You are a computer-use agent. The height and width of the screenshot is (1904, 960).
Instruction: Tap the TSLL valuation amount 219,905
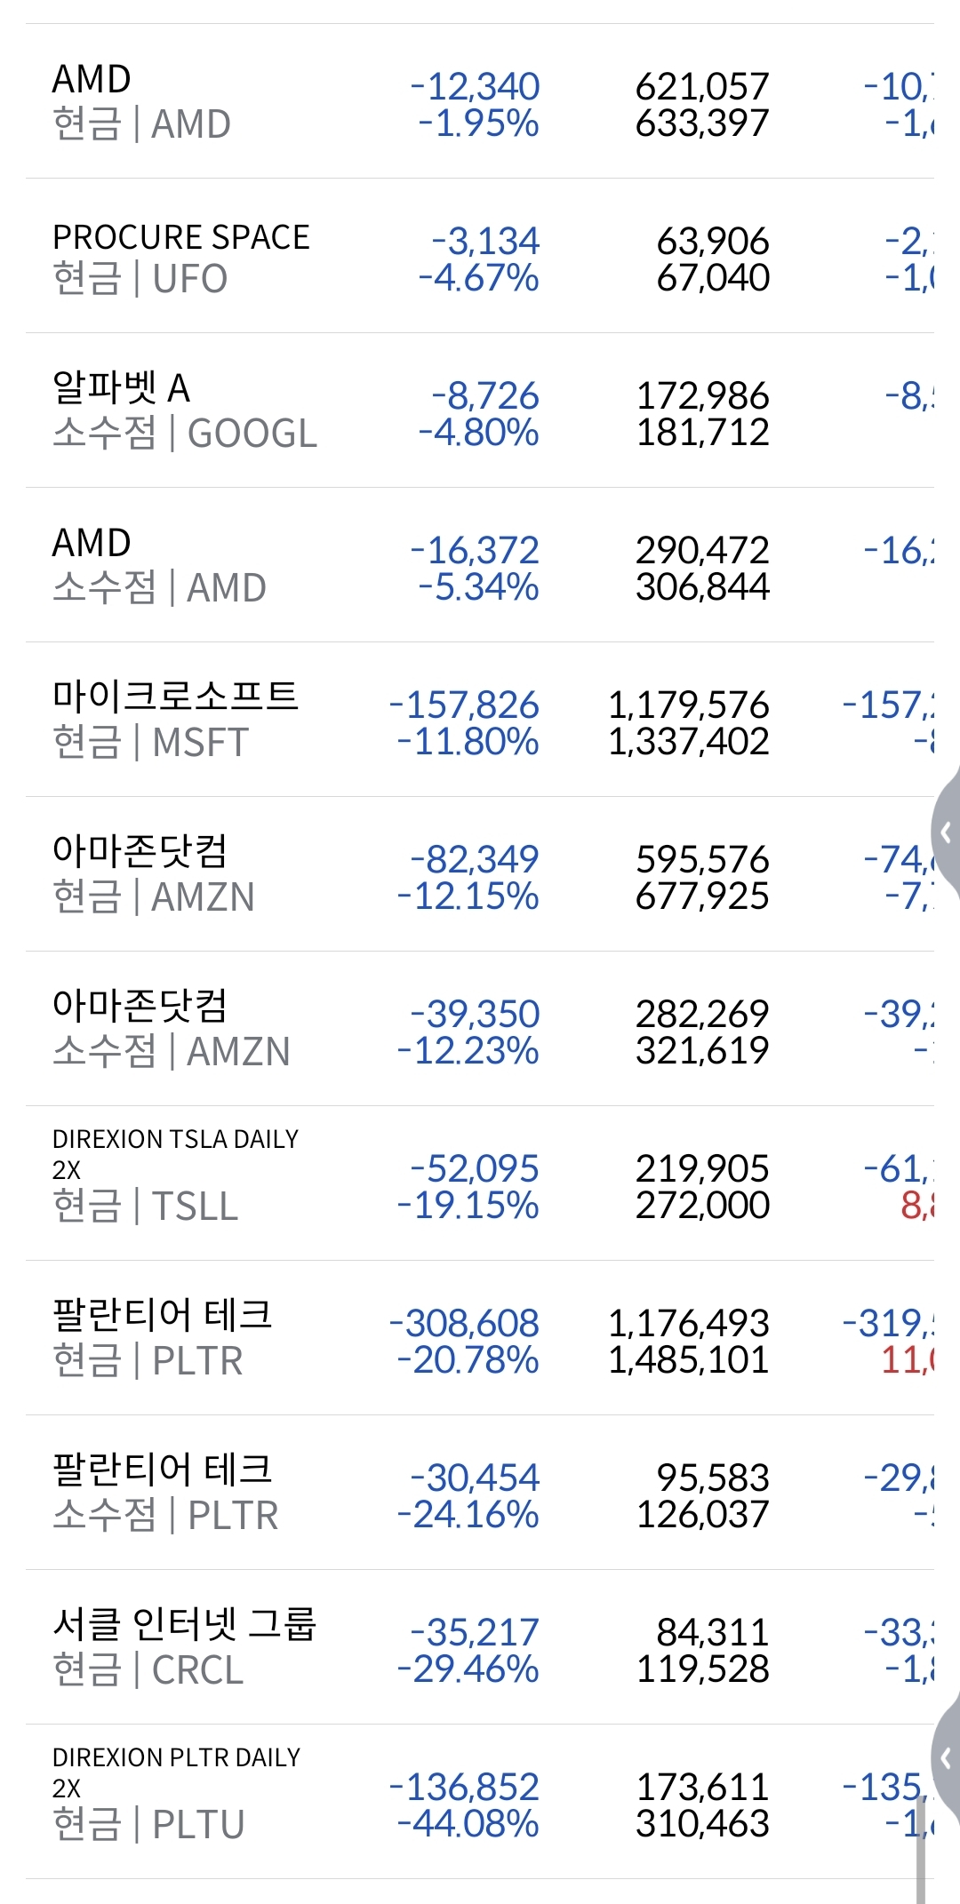tap(702, 1169)
